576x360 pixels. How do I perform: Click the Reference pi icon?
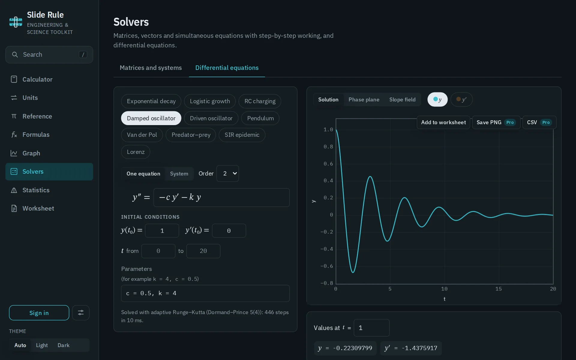[14, 116]
